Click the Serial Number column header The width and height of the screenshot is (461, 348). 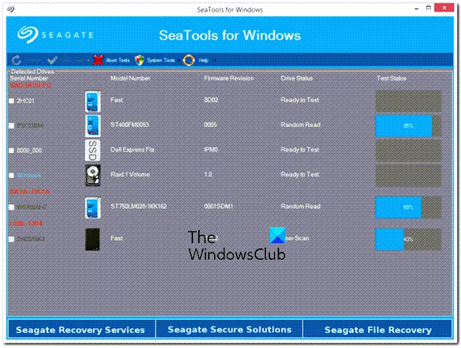[29, 78]
